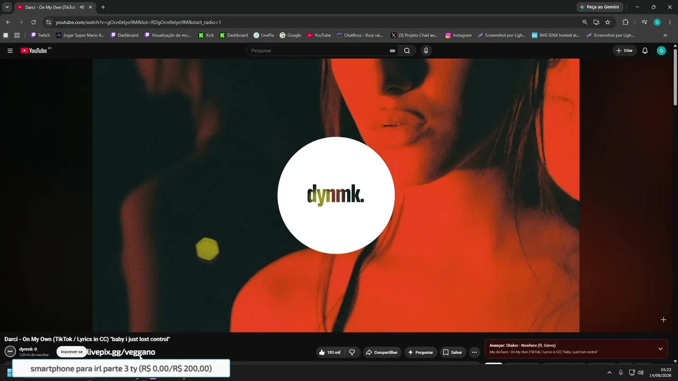Reload the current page
Screen dimensions: 678x381
click(33, 22)
